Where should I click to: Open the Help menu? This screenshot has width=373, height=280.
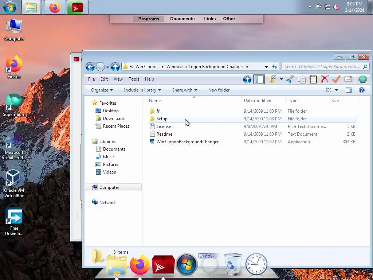pos(149,79)
